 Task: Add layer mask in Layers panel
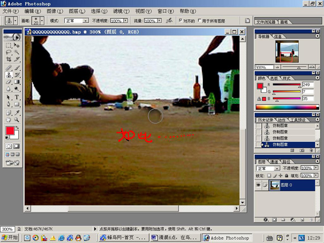click(x=274, y=220)
